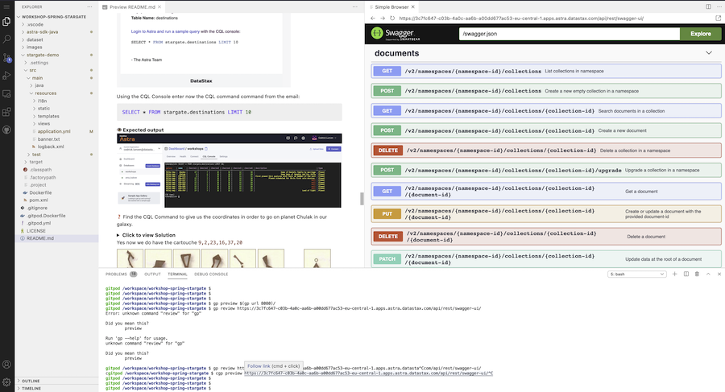Close the Simple Browser tab
This screenshot has height=392, width=725.
pos(413,7)
